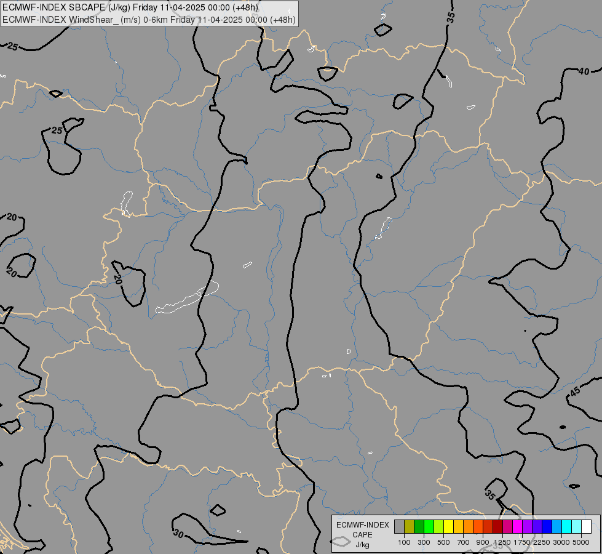Click the J/kg unit label in legend
This screenshot has width=602, height=554.
pos(362,545)
